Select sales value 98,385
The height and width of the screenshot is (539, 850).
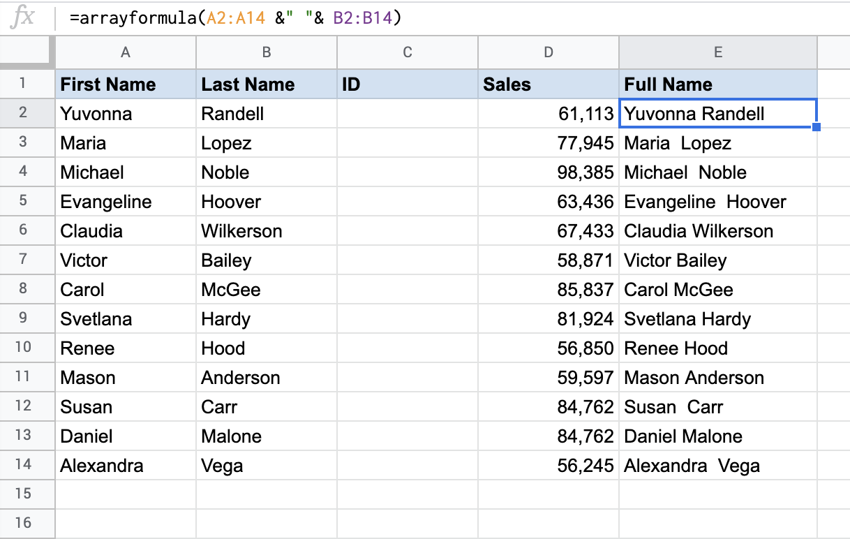(x=549, y=172)
